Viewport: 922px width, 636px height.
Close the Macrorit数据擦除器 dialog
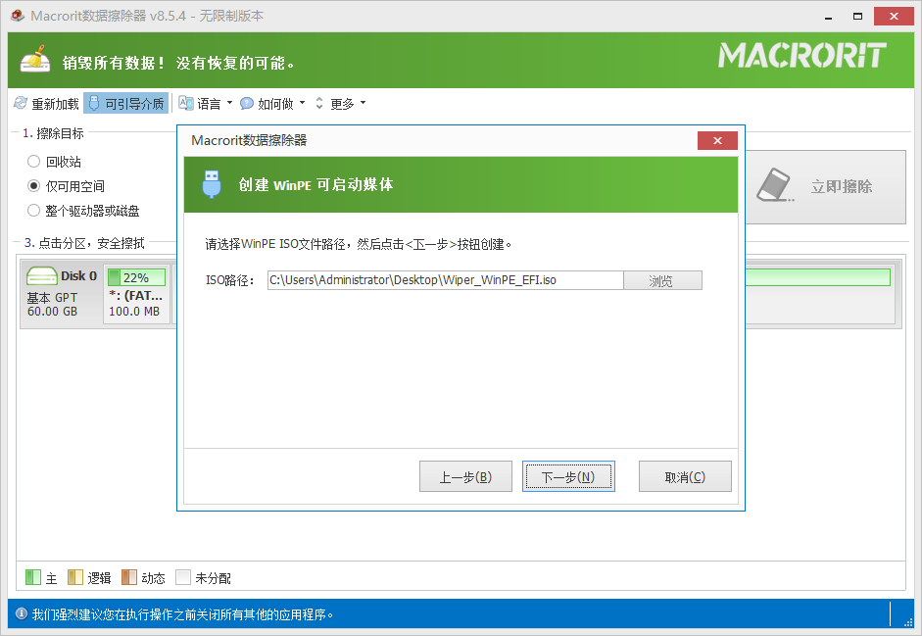pos(717,140)
